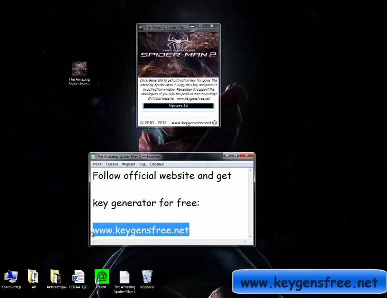Select the All folder icon on desktop
This screenshot has height=298, width=387.
pyautogui.click(x=34, y=279)
